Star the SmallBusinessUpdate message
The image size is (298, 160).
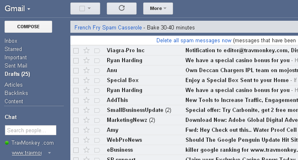[87, 110]
